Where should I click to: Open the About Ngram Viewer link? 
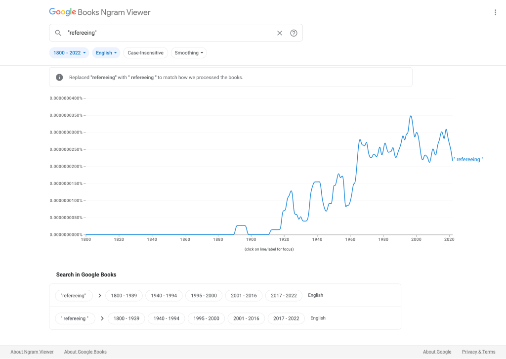click(32, 352)
